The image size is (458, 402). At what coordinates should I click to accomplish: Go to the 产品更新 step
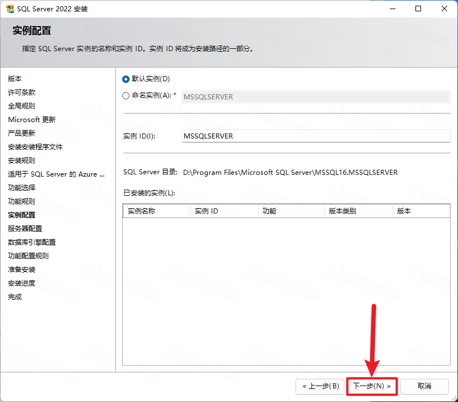tap(22, 133)
